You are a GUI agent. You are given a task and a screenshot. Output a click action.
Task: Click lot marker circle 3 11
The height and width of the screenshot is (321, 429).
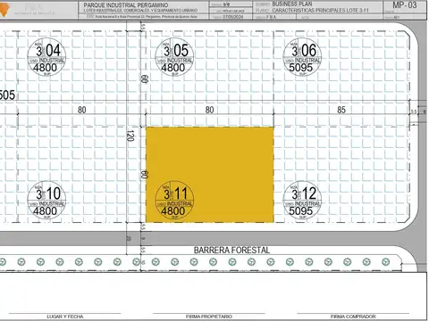coord(174,201)
